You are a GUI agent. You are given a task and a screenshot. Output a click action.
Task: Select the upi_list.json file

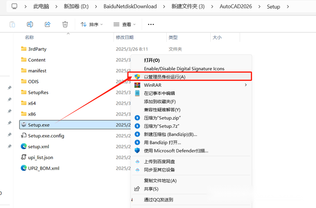40,157
